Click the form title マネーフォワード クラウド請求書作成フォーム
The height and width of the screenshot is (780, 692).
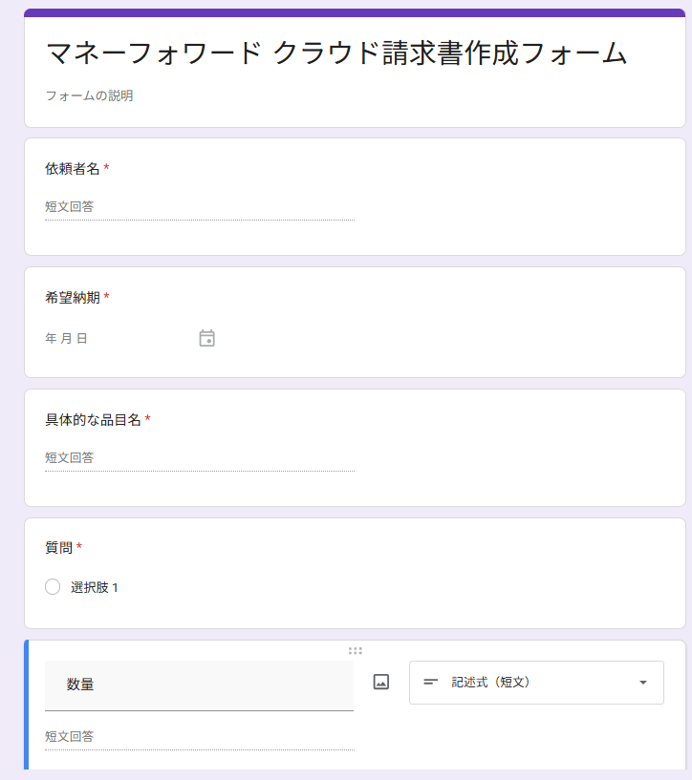336,53
